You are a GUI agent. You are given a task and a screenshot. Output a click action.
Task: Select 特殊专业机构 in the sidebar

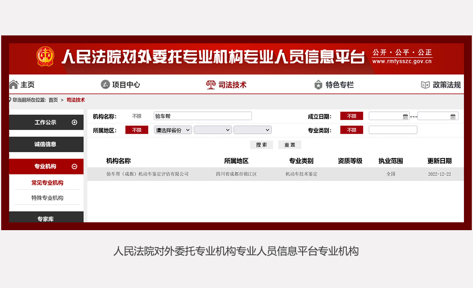[47, 198]
